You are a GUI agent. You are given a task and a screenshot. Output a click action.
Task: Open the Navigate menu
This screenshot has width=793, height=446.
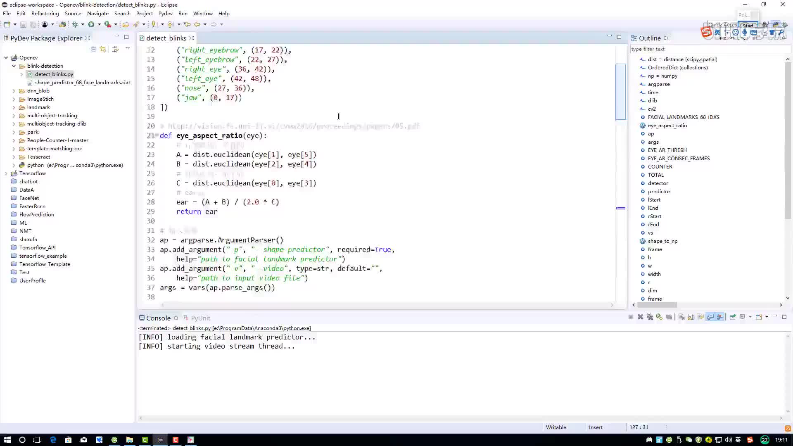pyautogui.click(x=98, y=14)
